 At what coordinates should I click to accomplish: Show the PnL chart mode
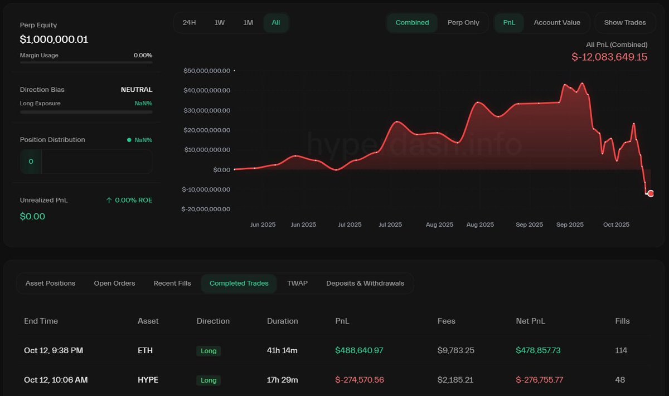click(509, 23)
